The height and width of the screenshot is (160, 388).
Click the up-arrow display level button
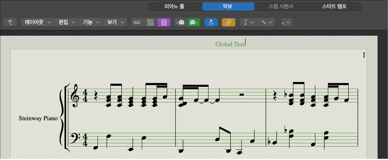(10, 23)
